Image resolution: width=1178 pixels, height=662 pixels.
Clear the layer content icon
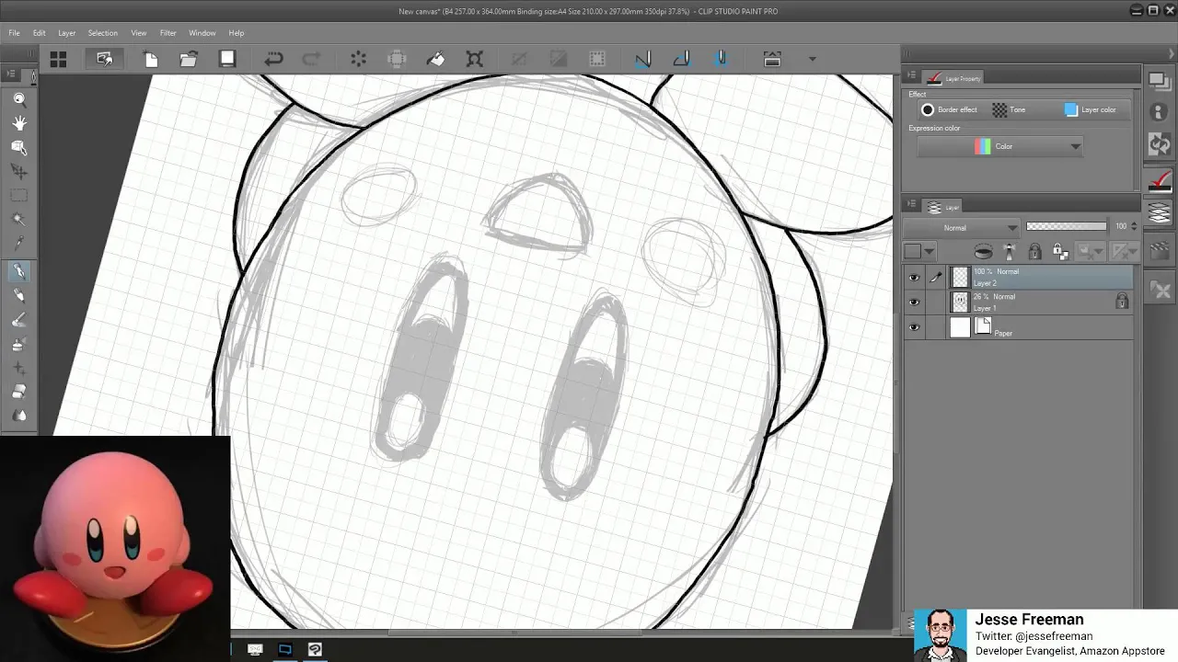(358, 60)
